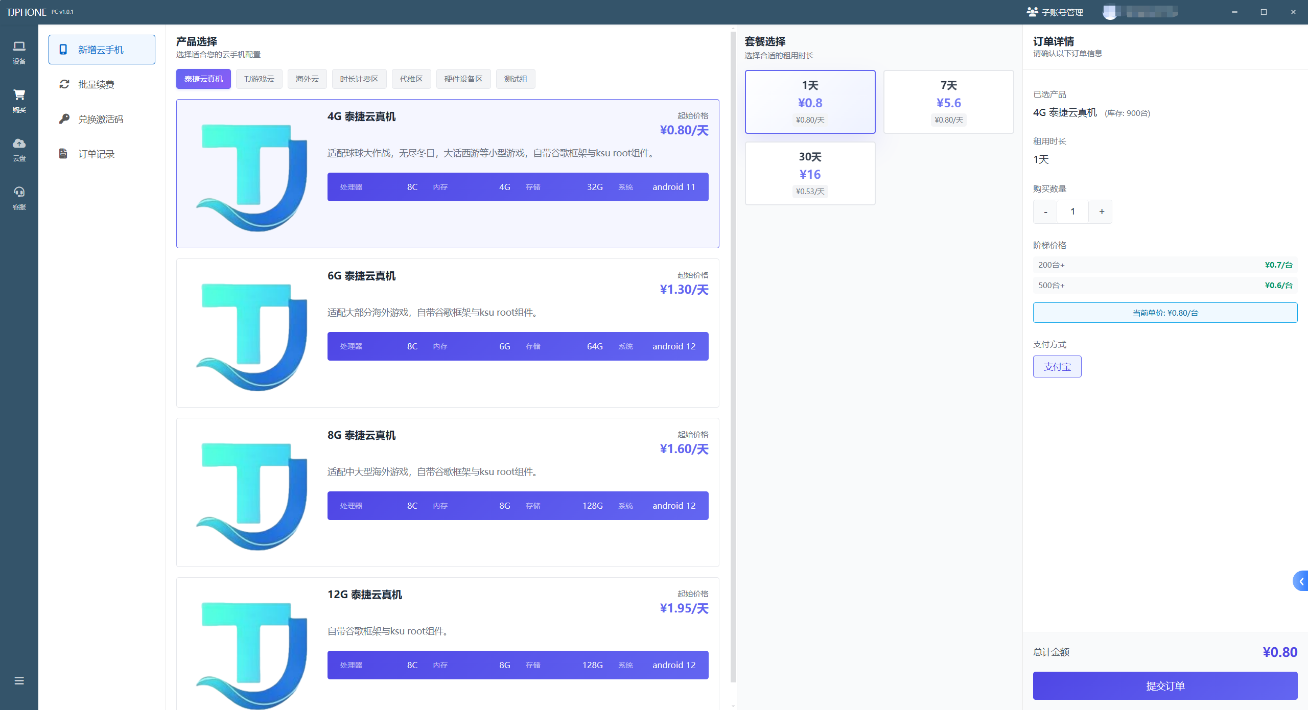1308x710 pixels.
Task: Open 订单记录 order records
Action: [96, 154]
